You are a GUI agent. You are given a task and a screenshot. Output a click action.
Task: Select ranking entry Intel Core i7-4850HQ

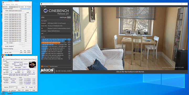(56, 55)
